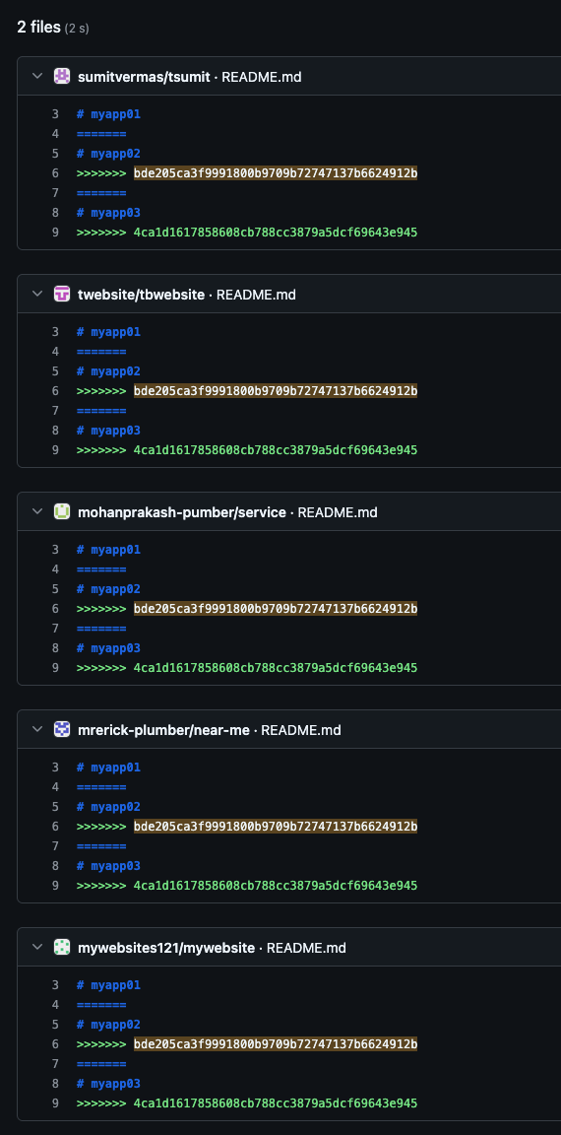Open the mrerick-plumber/near-me repository link

(163, 730)
